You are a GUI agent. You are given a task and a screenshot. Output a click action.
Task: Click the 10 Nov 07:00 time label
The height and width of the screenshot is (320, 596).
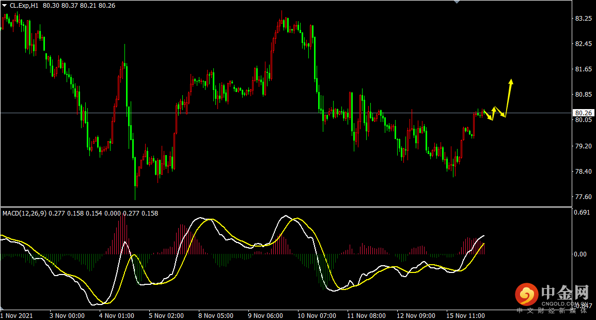[317, 315]
